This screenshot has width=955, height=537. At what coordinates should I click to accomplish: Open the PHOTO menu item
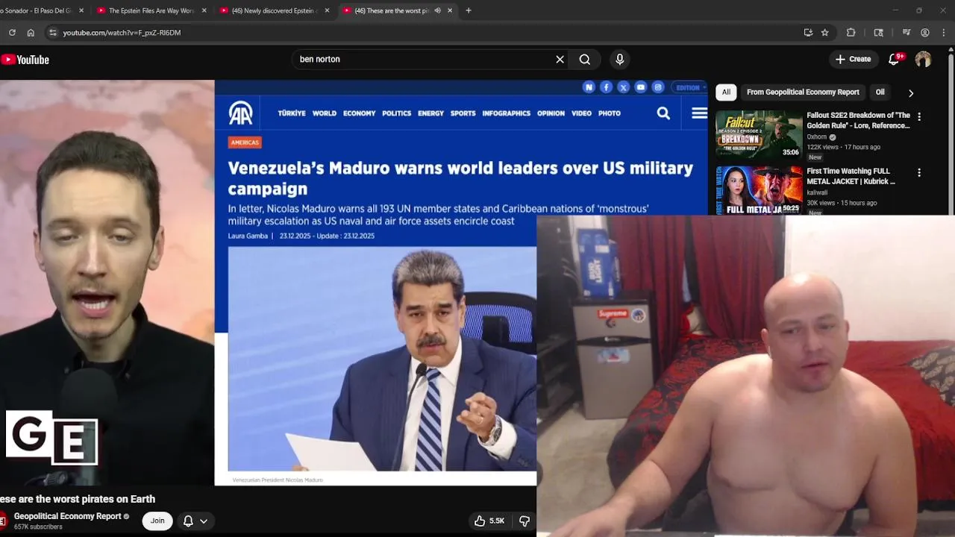[609, 113]
